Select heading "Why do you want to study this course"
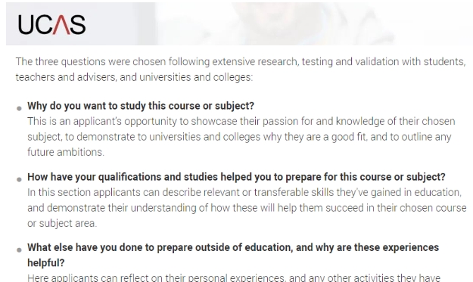This screenshot has width=473, height=282. coord(141,106)
